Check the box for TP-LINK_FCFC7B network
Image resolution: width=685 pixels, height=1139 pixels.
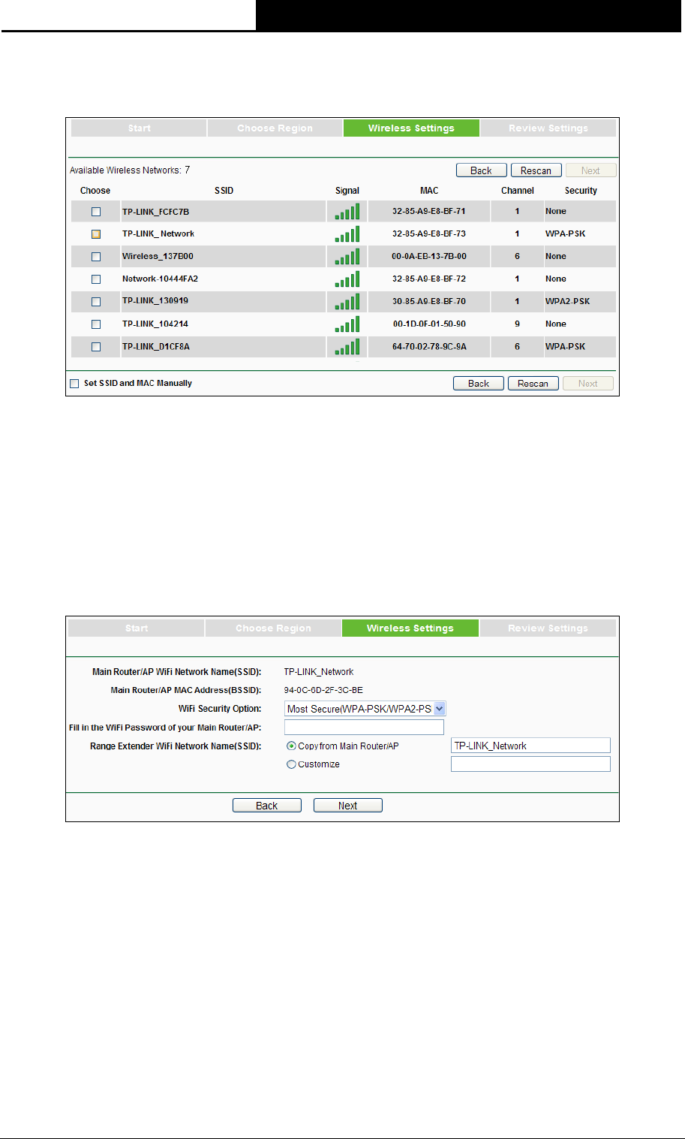(96, 212)
